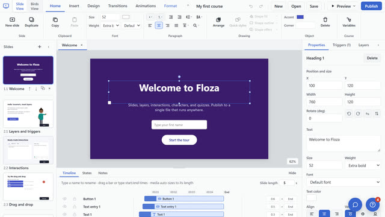Screen dimensions: 385x217
Task: Duplicate the current slide
Action: point(31,22)
